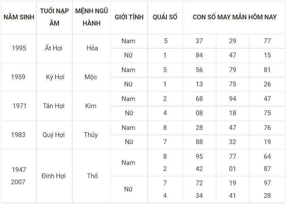
Task: Click the Kỷ Hợi cell
Action: (55, 77)
